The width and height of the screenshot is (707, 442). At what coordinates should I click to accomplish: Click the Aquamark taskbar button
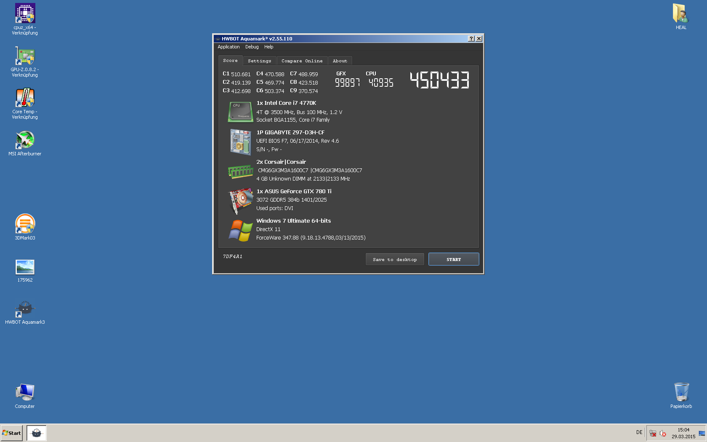click(37, 433)
